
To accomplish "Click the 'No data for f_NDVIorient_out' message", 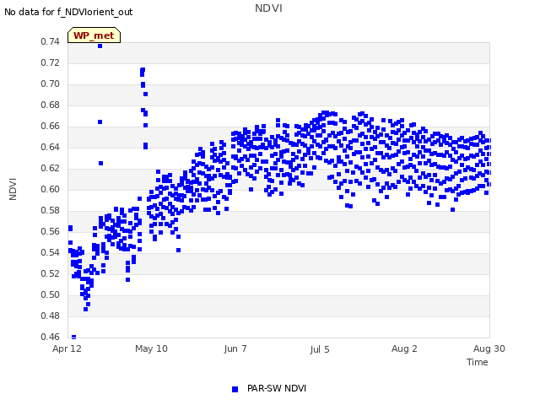I will coord(68,12).
